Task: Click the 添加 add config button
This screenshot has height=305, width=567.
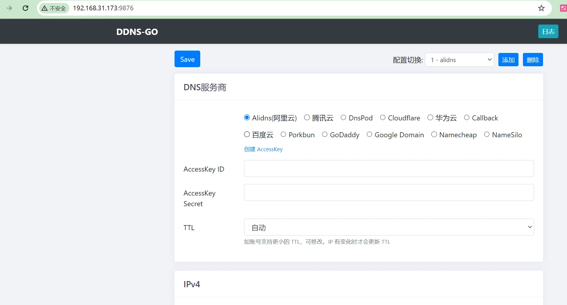Action: pyautogui.click(x=508, y=60)
